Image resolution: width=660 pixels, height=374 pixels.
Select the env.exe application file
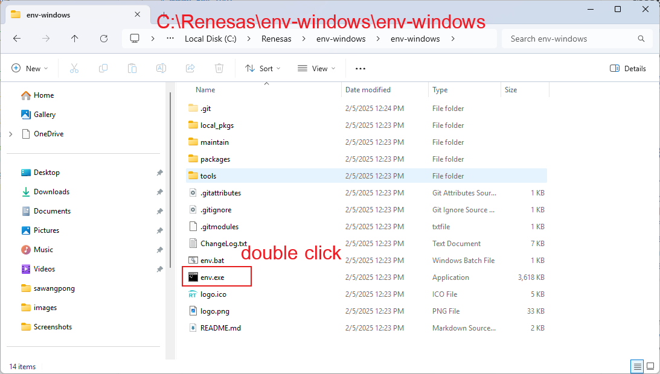click(212, 277)
